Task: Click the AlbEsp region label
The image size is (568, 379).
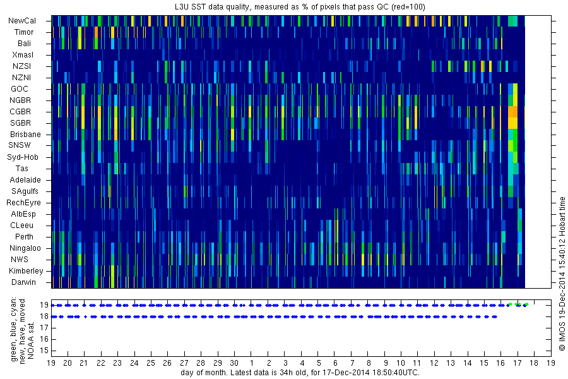Action: (23, 214)
